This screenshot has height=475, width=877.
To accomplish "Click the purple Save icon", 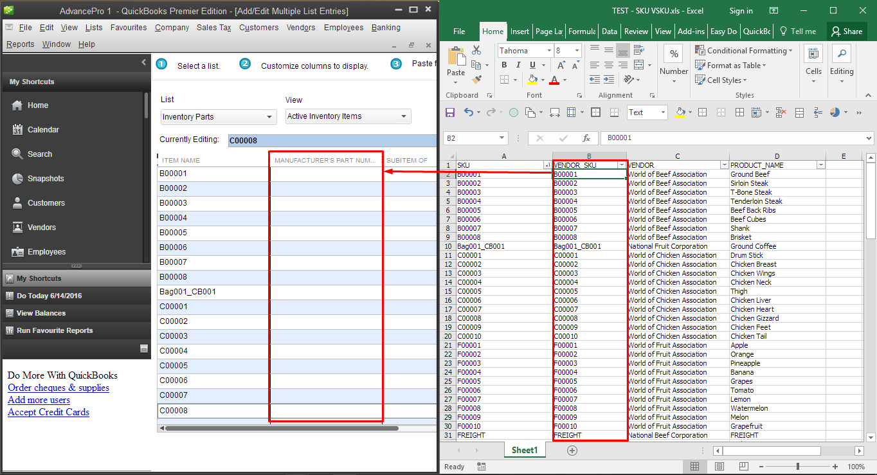I will [x=450, y=112].
